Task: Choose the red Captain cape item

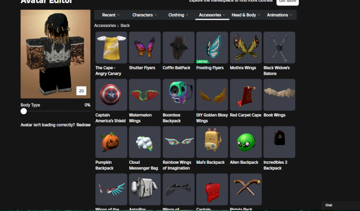Action: pos(212,189)
